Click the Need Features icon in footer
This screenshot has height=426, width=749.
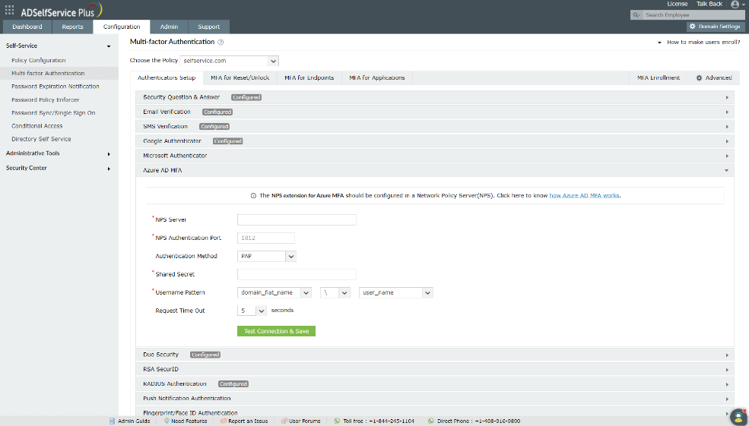167,421
